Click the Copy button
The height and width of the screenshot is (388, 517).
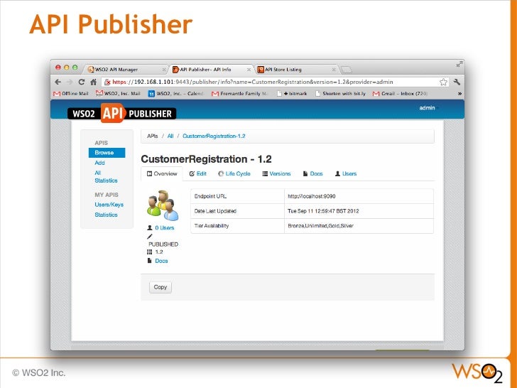coord(160,287)
